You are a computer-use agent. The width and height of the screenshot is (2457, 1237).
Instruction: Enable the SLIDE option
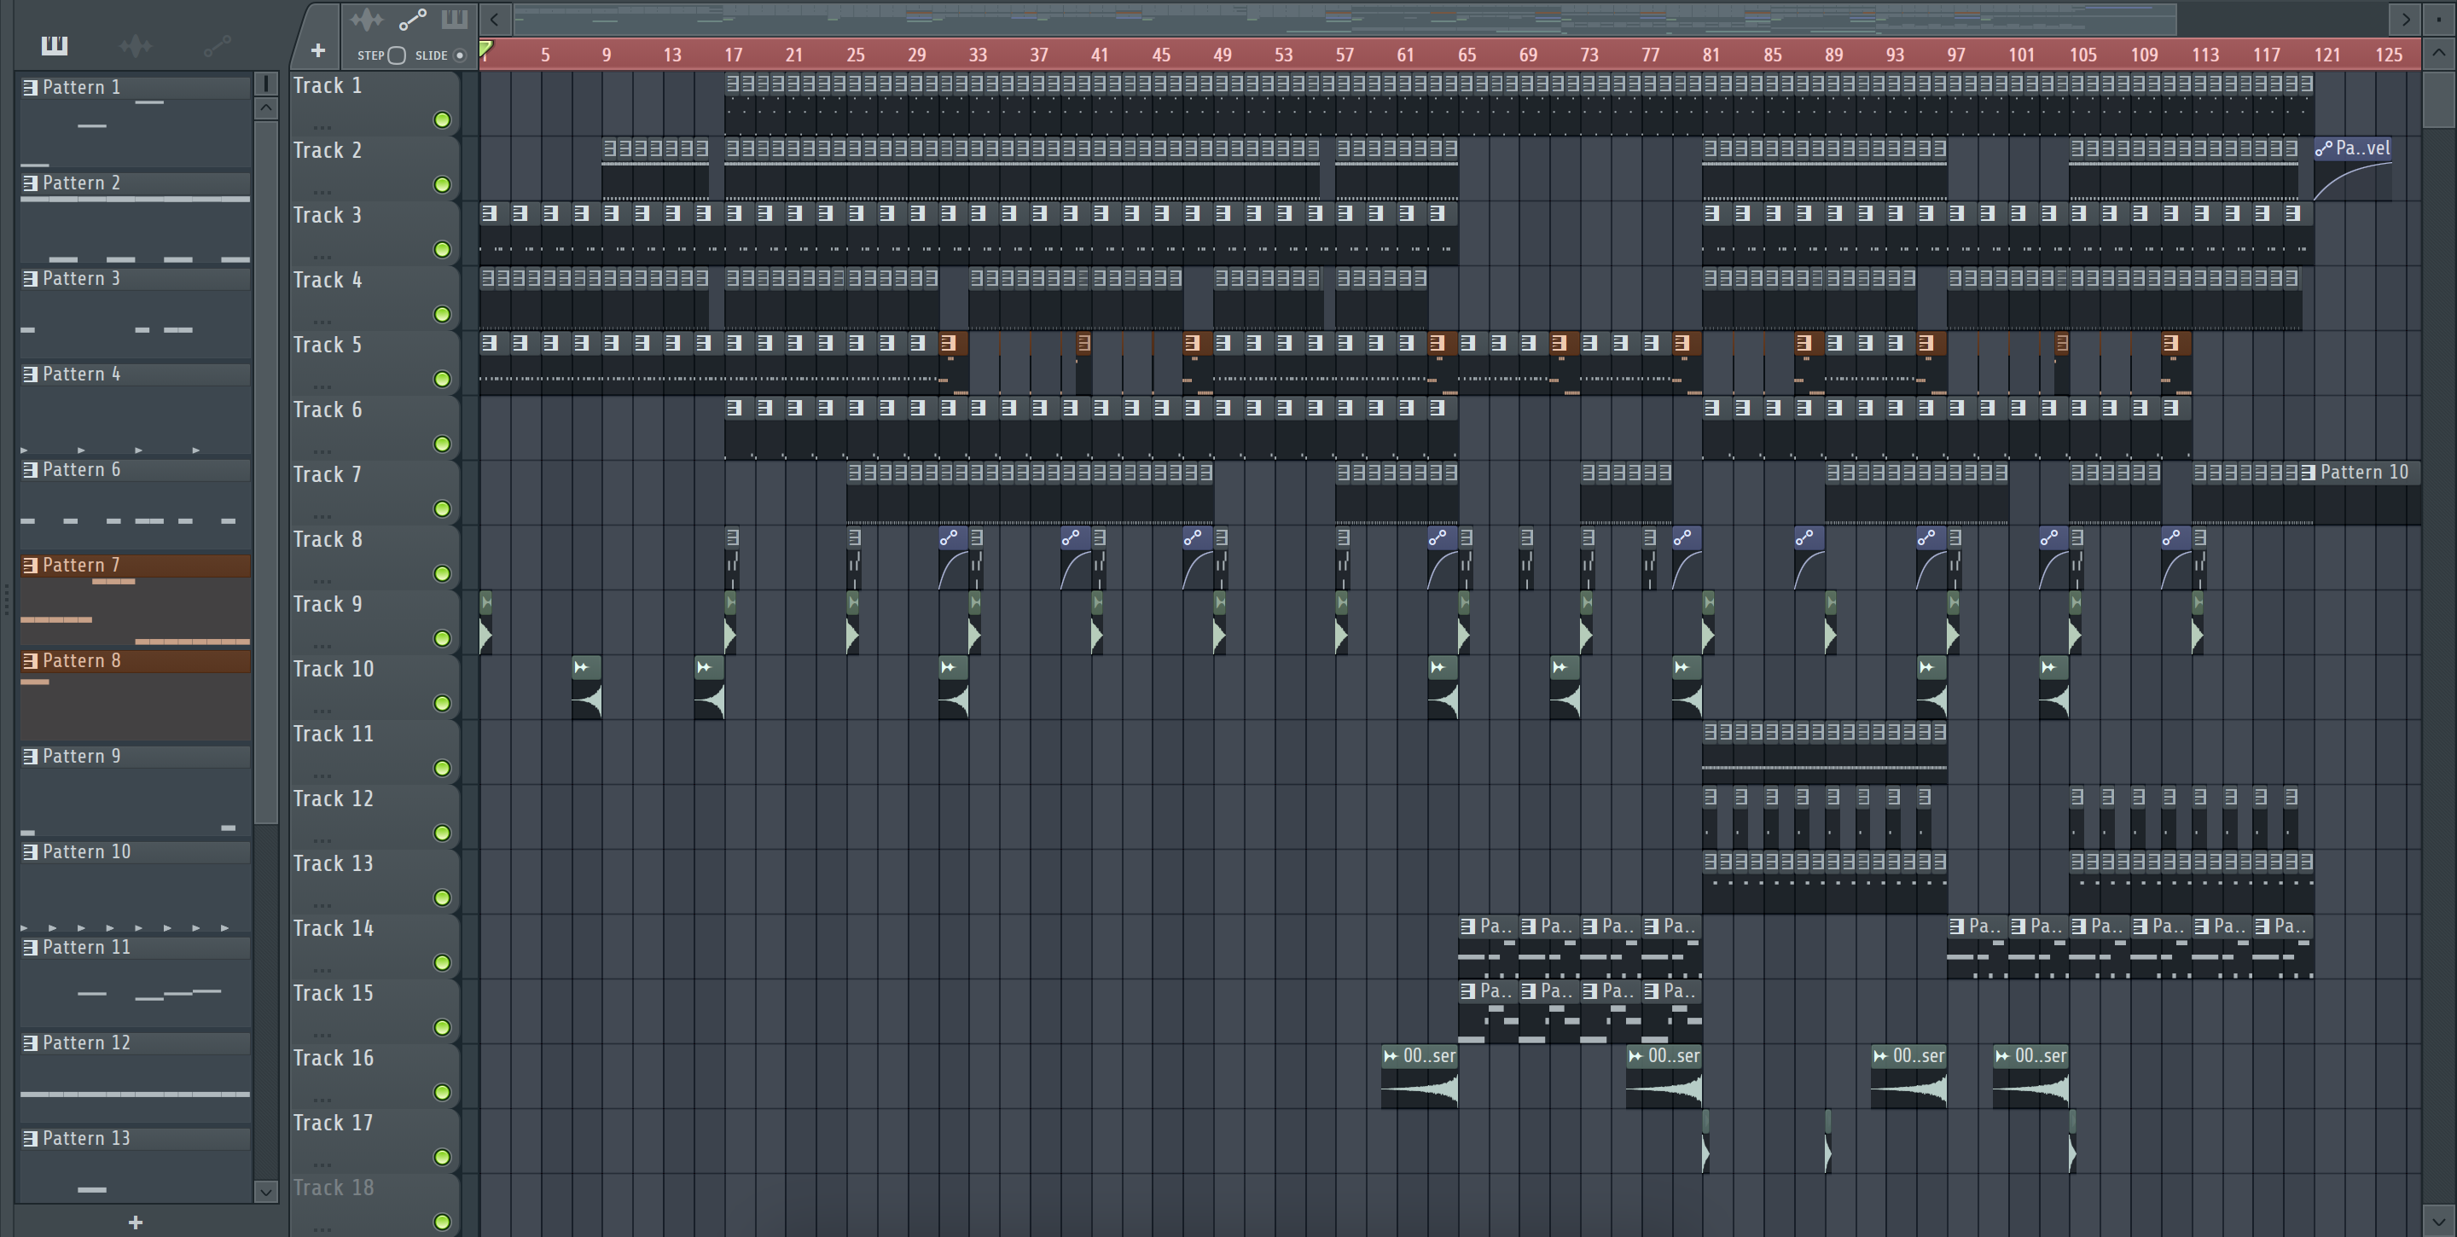[x=459, y=55]
